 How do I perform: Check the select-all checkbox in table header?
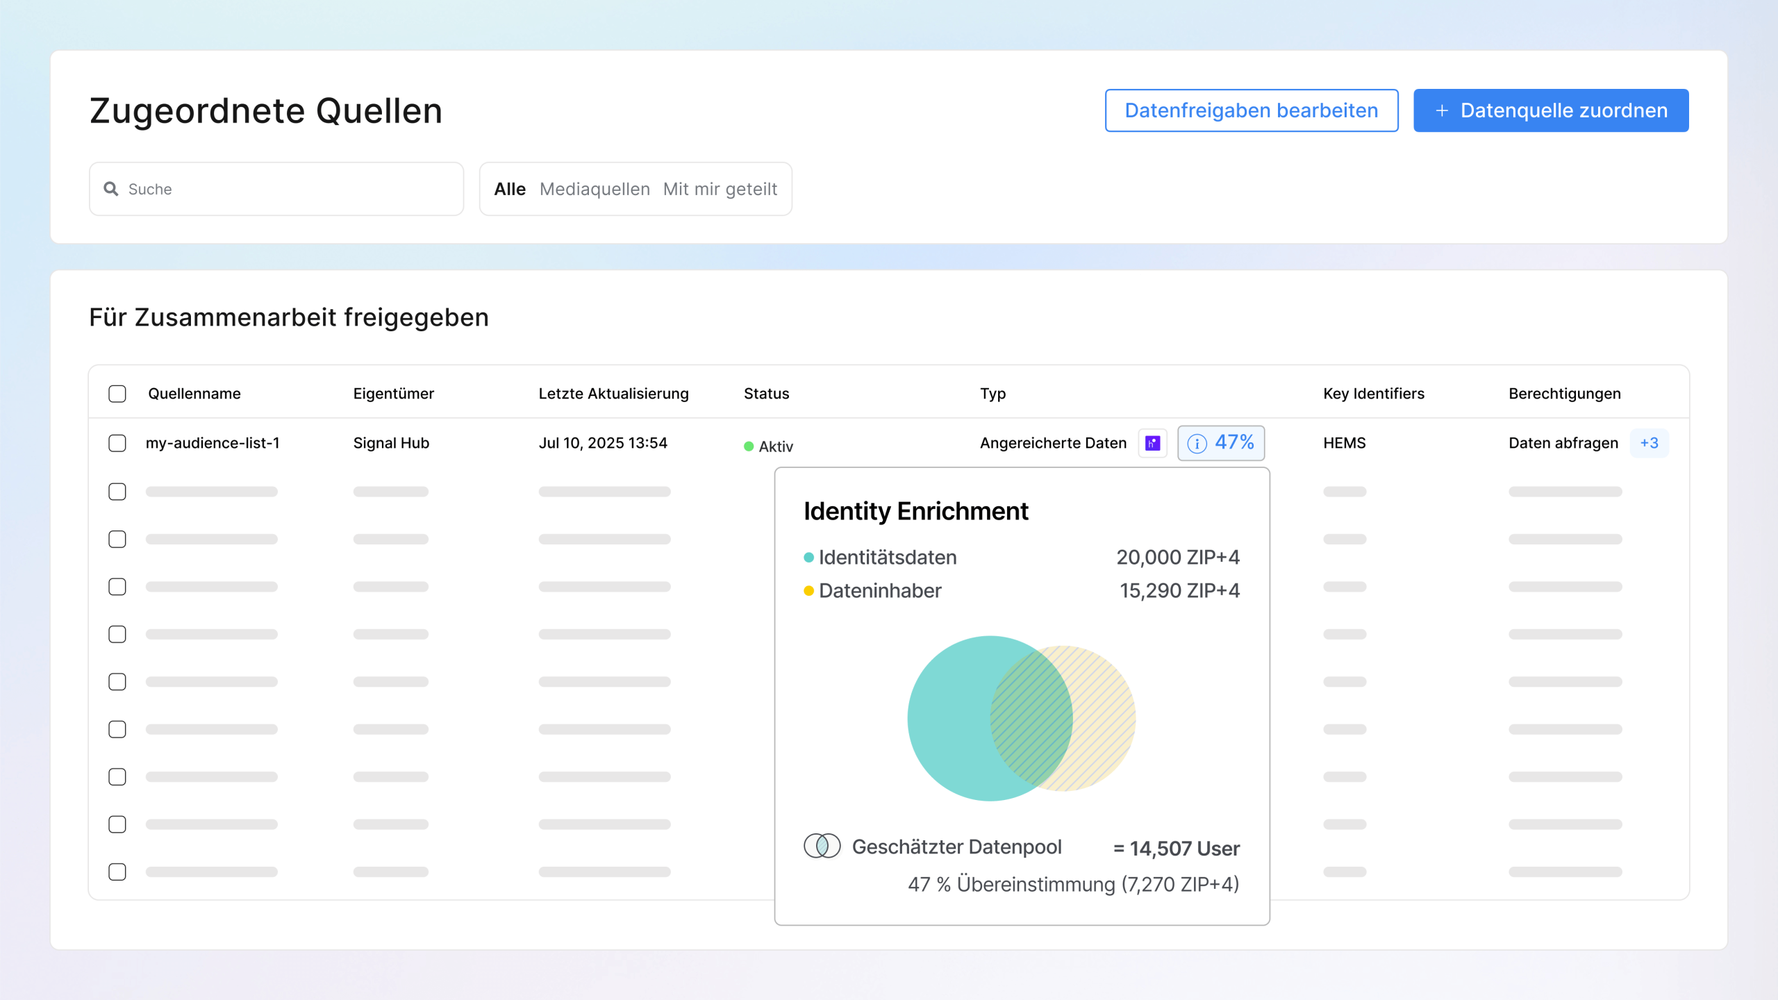(x=117, y=394)
